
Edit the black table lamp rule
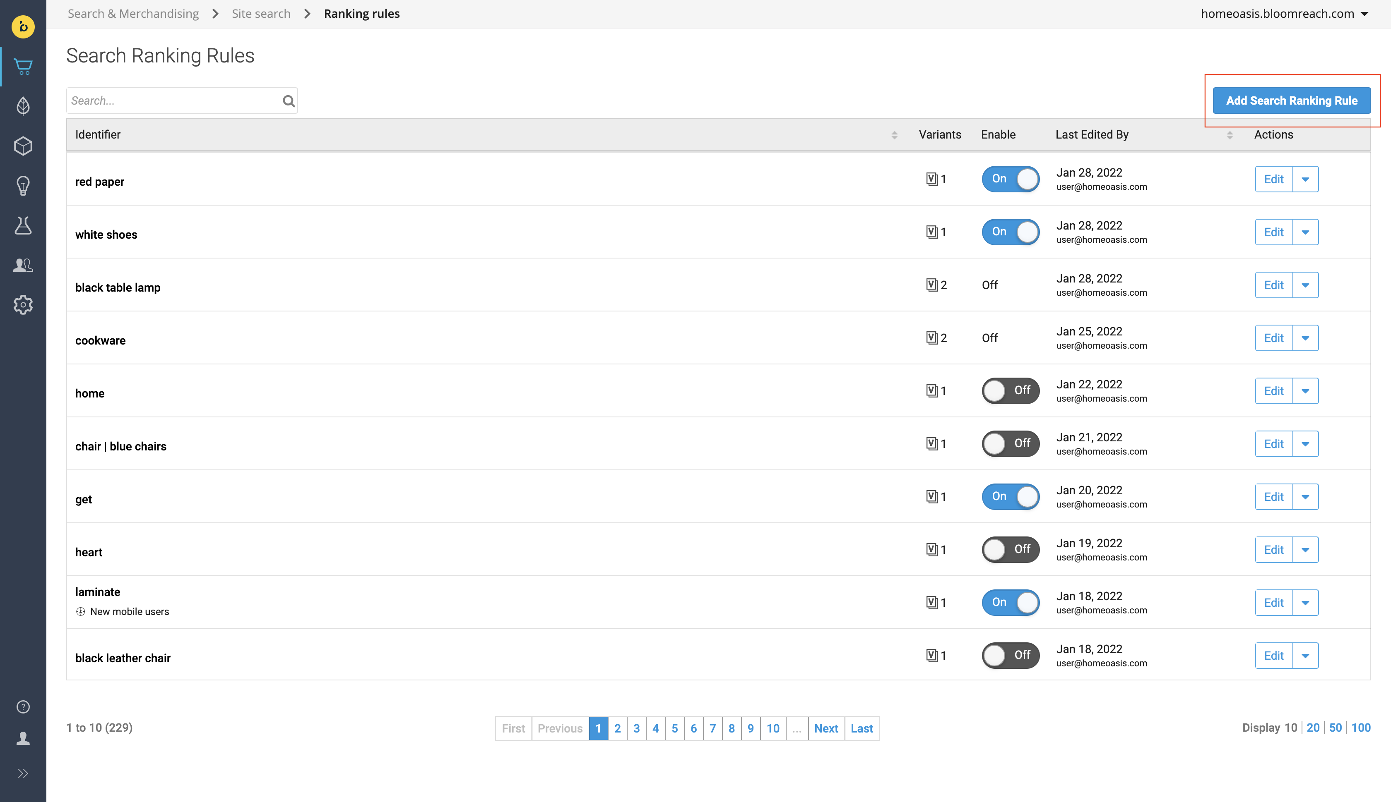[x=1273, y=285]
